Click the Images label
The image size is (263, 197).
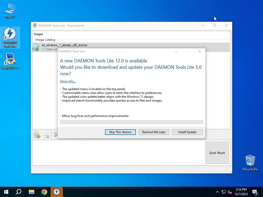38,34
